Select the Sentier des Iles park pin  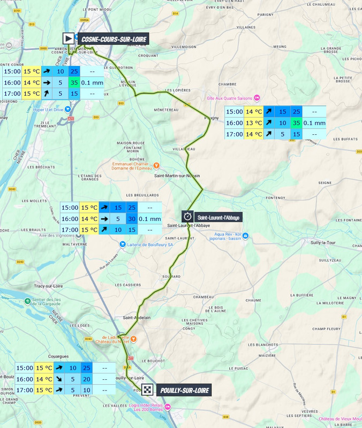tap(27, 301)
